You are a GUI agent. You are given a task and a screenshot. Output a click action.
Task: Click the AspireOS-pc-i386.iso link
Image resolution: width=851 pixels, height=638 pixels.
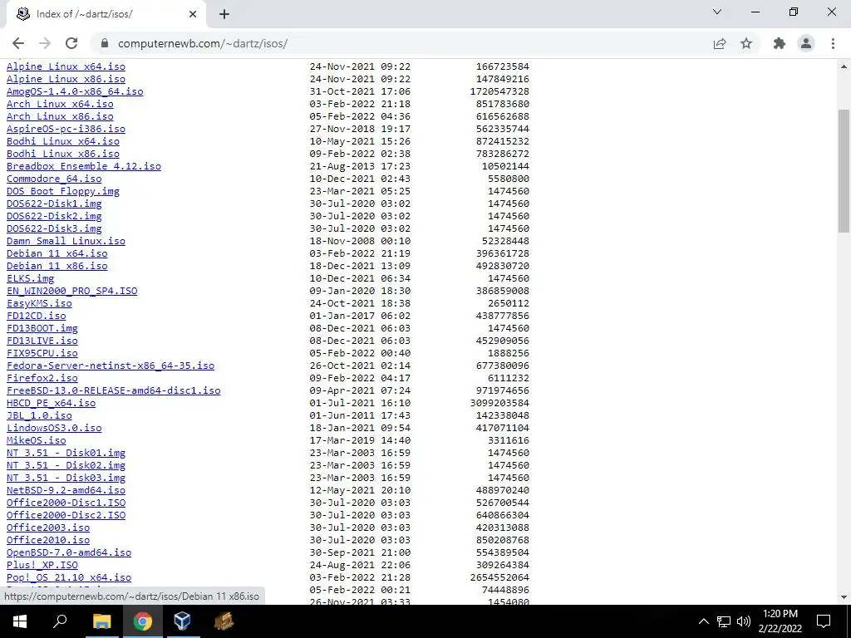pyautogui.click(x=66, y=129)
